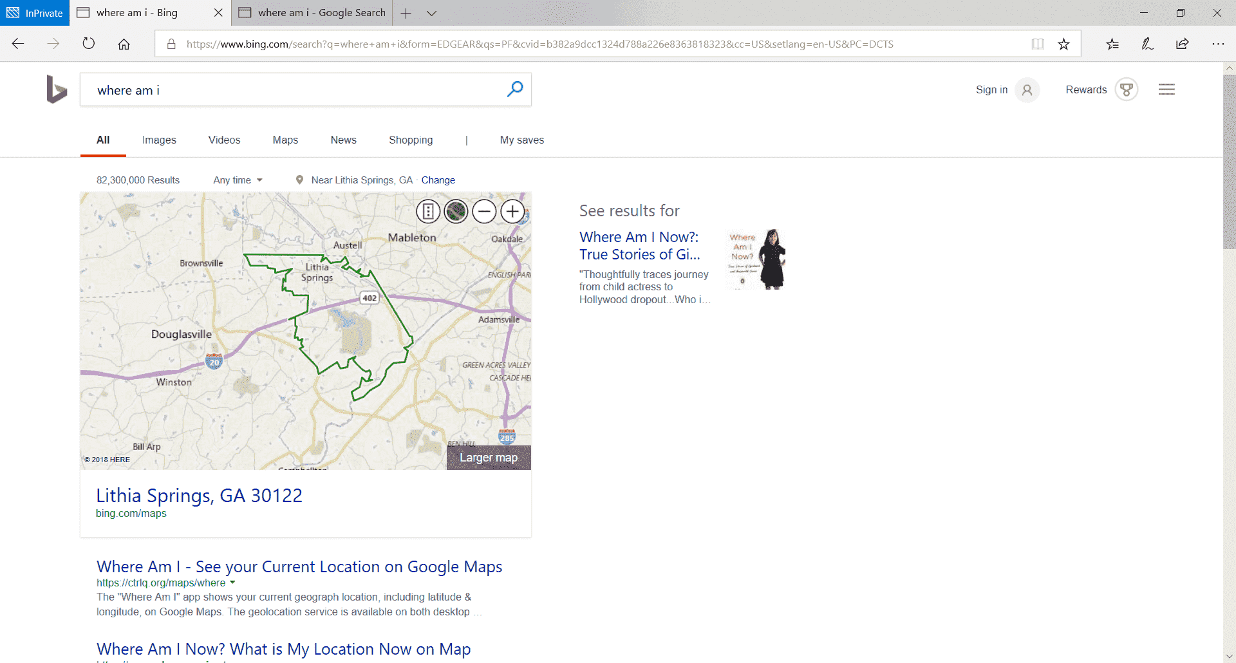The height and width of the screenshot is (663, 1236).
Task: Switch to Images tab
Action: 159,140
